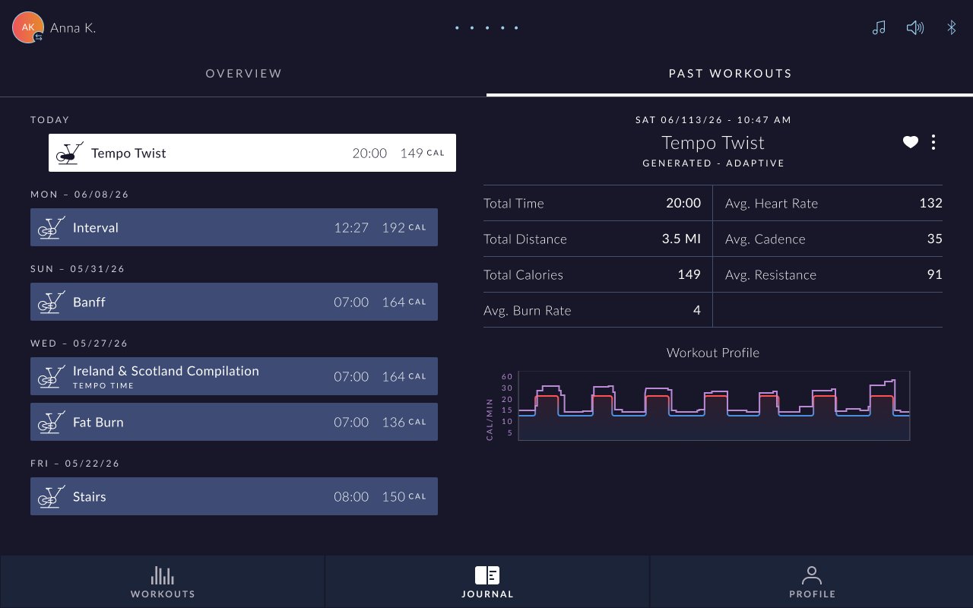Click the Avg. Cadence label
Screen dimensions: 973x608
tap(765, 239)
